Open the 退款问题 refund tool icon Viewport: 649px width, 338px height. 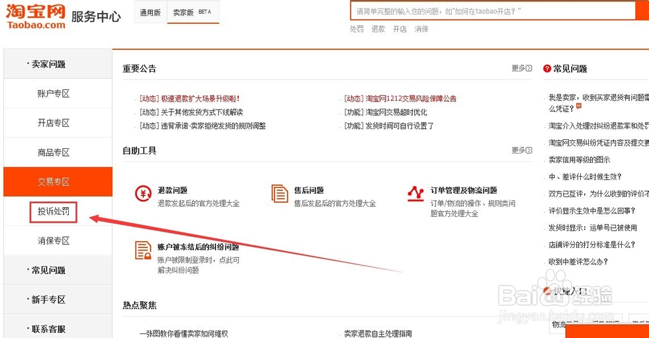143,193
